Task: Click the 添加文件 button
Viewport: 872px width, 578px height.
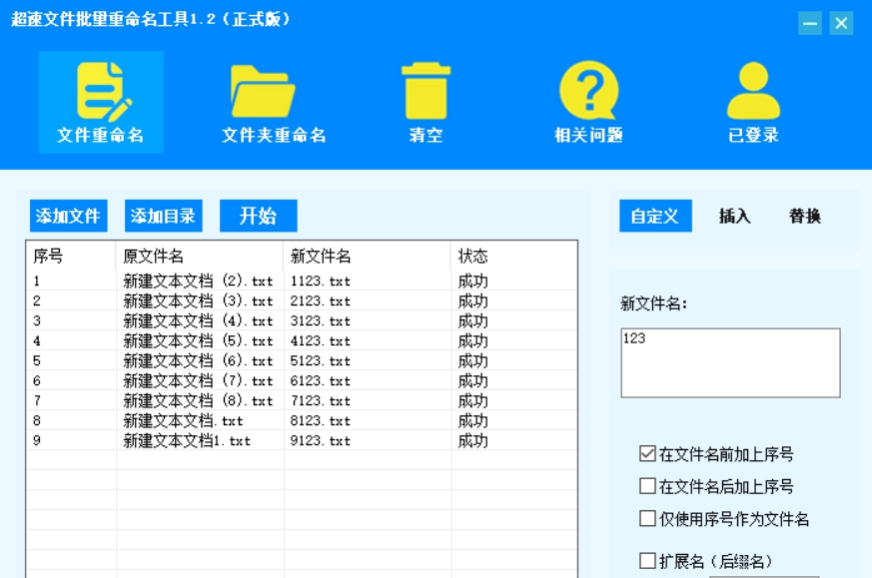Action: [x=66, y=216]
